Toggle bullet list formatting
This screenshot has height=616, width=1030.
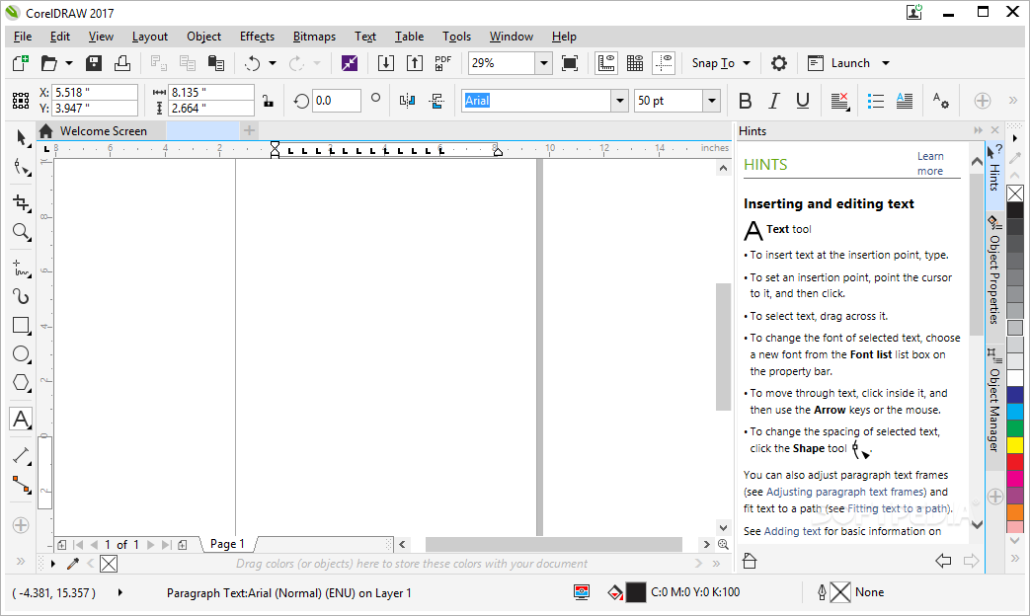point(876,101)
